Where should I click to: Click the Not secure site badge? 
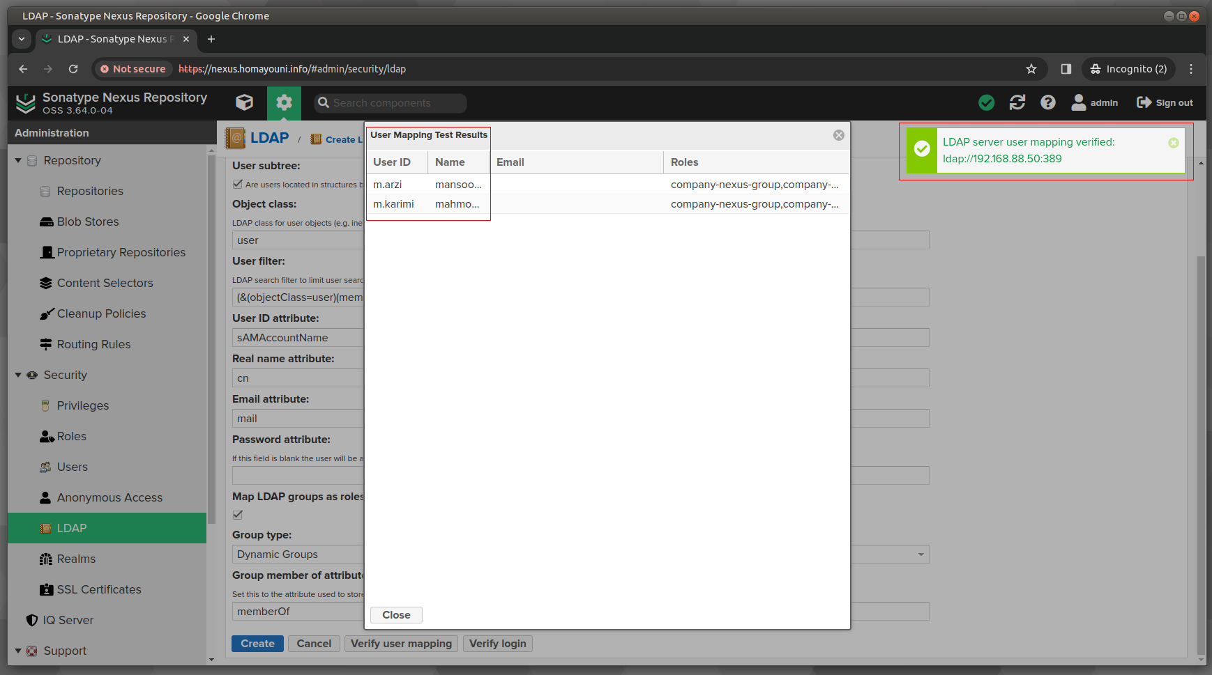point(132,69)
